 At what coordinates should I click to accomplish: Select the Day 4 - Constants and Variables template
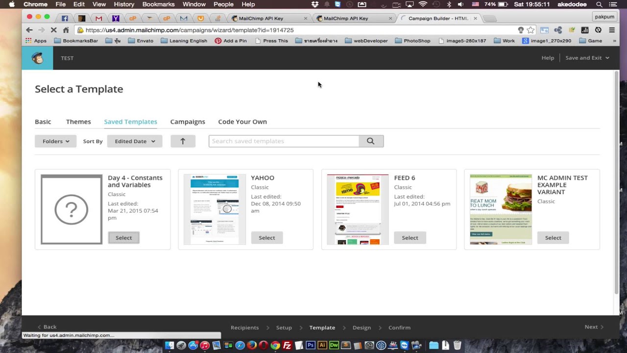pyautogui.click(x=124, y=238)
